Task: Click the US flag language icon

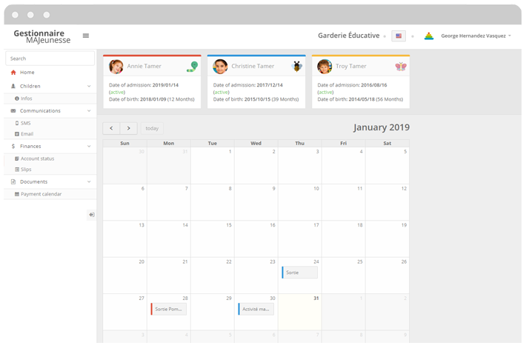Action: tap(399, 36)
